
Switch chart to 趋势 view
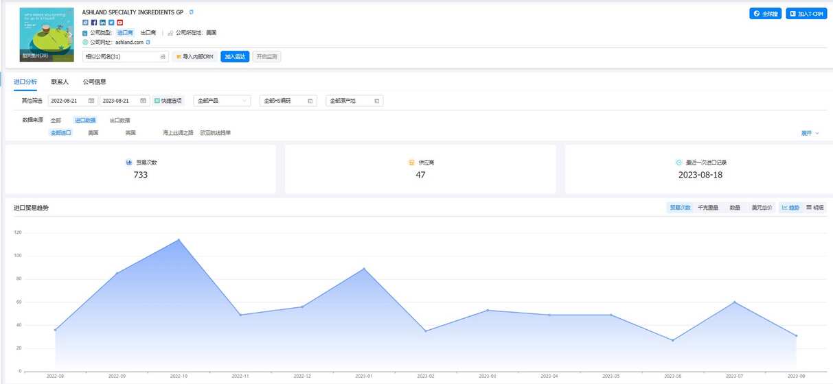point(790,208)
